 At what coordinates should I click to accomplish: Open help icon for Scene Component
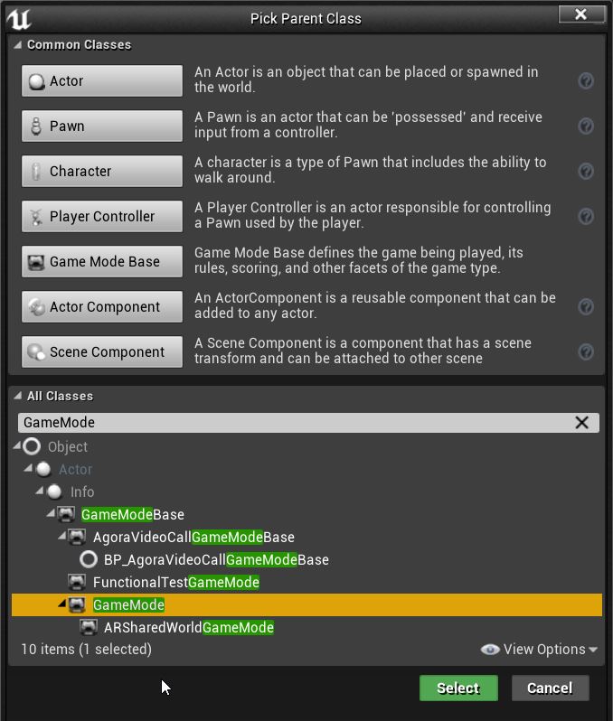point(586,351)
